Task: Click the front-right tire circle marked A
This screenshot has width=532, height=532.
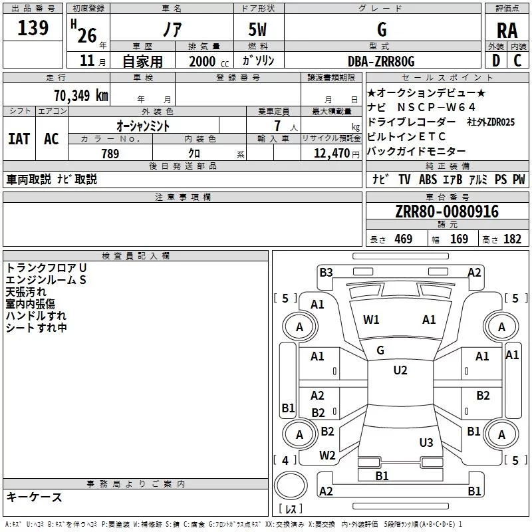Action: coord(501,327)
